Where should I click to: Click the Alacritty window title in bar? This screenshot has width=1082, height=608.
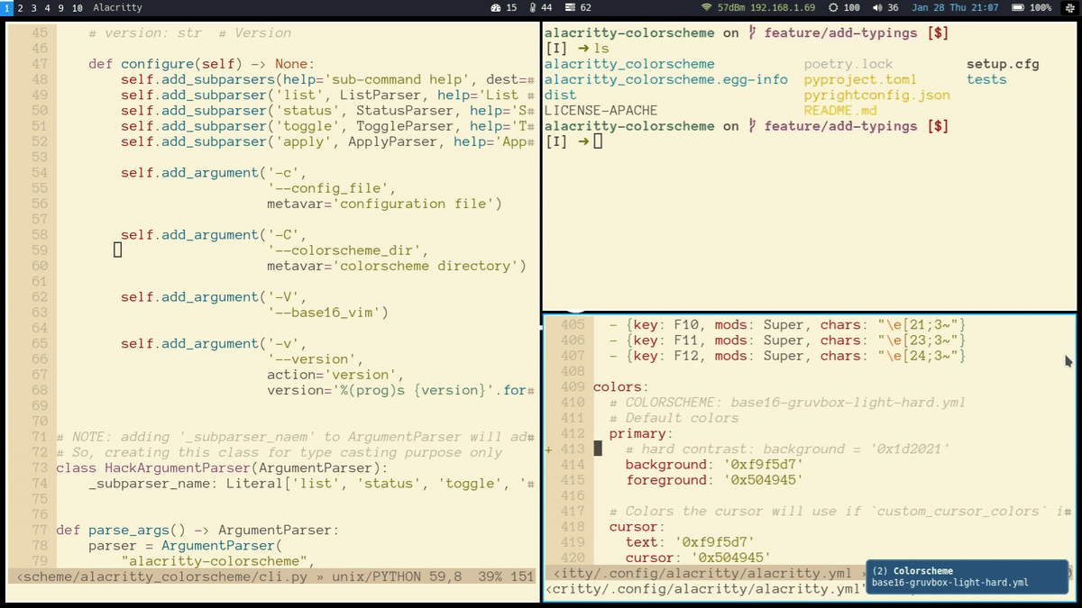tap(117, 7)
